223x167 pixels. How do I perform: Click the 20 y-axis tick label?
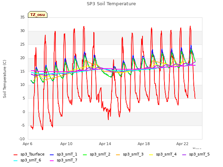22,58
